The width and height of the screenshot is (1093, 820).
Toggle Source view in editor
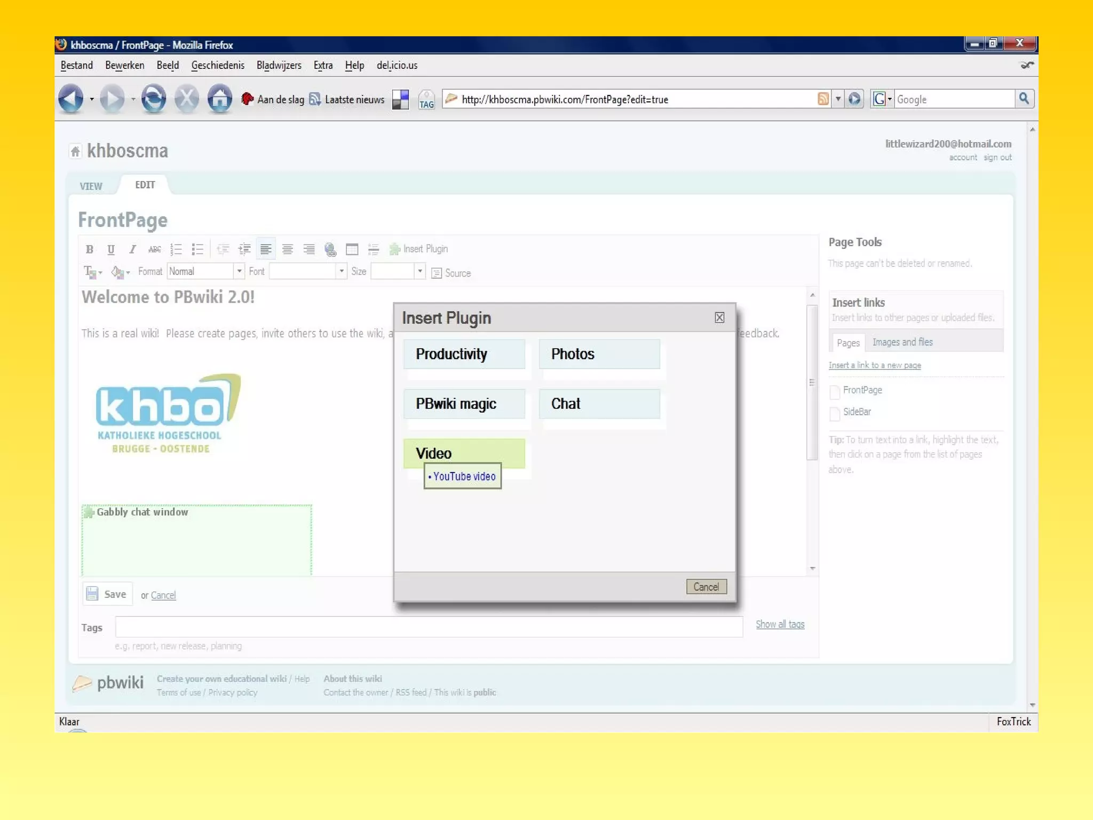452,273
